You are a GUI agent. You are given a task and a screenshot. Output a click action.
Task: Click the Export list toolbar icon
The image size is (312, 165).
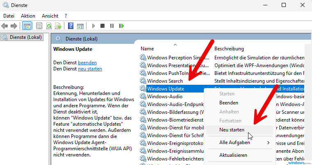point(58,26)
